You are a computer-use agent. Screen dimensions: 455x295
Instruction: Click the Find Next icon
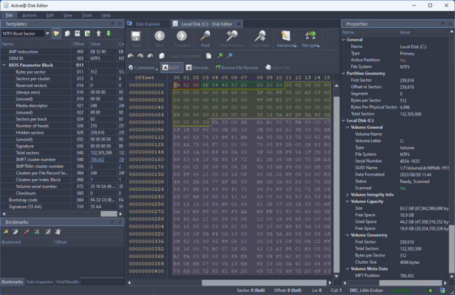click(260, 36)
